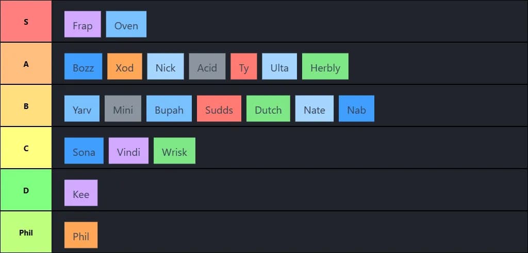528x253 pixels.
Task: Click the Frap tile in S tier
Action: [x=82, y=25]
